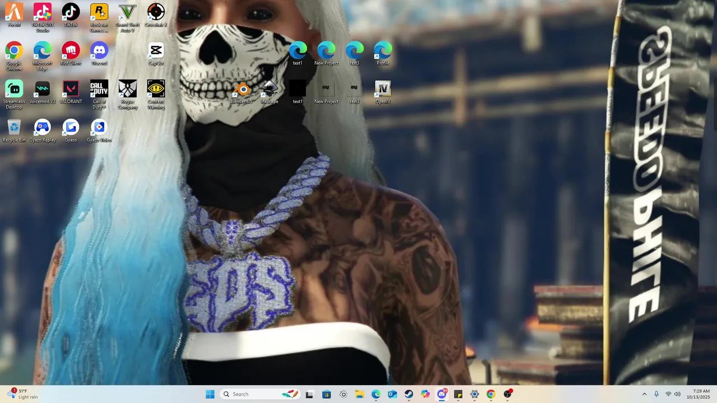The width and height of the screenshot is (717, 403).
Task: Open Task View from the taskbar
Action: click(309, 394)
